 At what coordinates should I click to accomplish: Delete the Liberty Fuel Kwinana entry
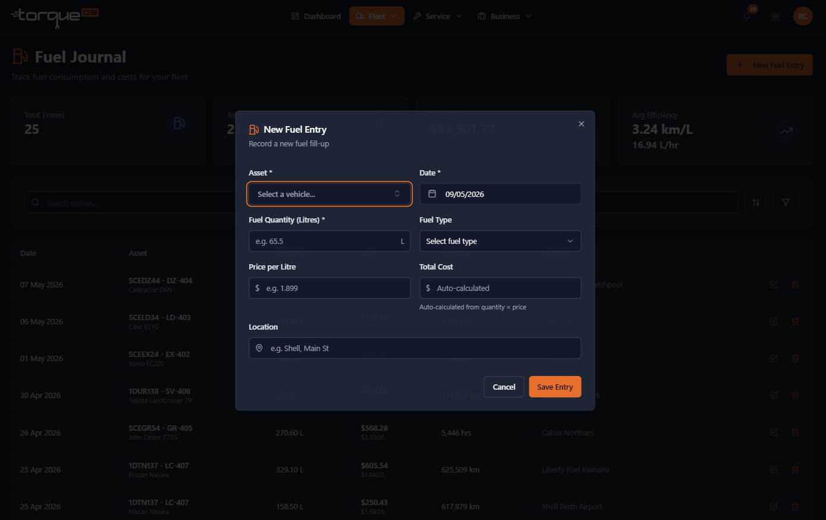coord(795,469)
